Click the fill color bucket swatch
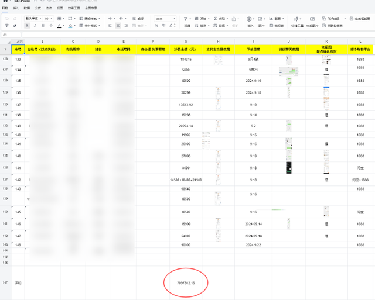 click(70, 26)
